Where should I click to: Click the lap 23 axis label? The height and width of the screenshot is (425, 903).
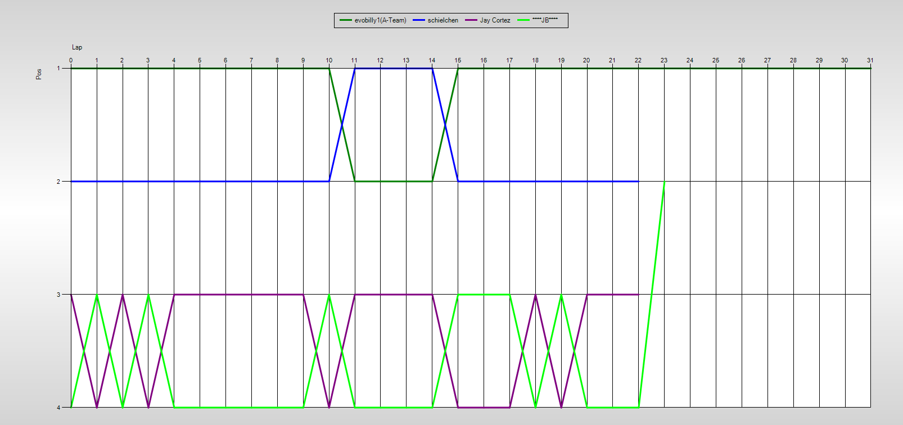664,60
